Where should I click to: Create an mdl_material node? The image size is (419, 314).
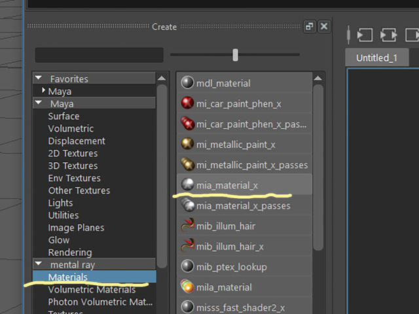click(x=244, y=82)
